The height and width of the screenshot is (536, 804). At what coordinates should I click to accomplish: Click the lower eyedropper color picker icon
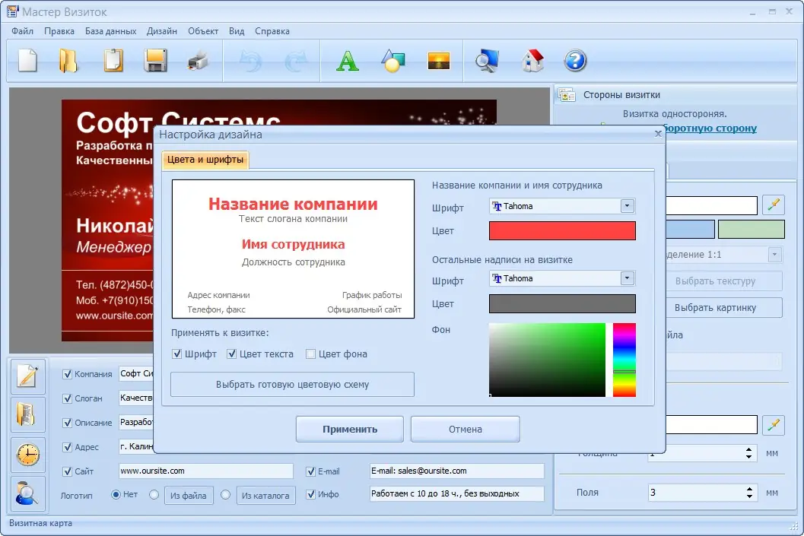pyautogui.click(x=774, y=425)
